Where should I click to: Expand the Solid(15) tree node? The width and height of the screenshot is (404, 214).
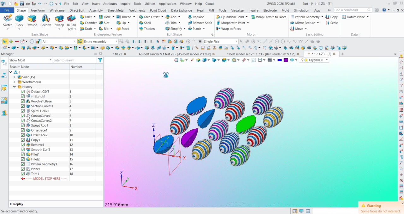coord(15,77)
